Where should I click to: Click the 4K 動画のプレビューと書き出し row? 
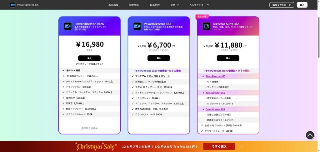[x=89, y=76]
